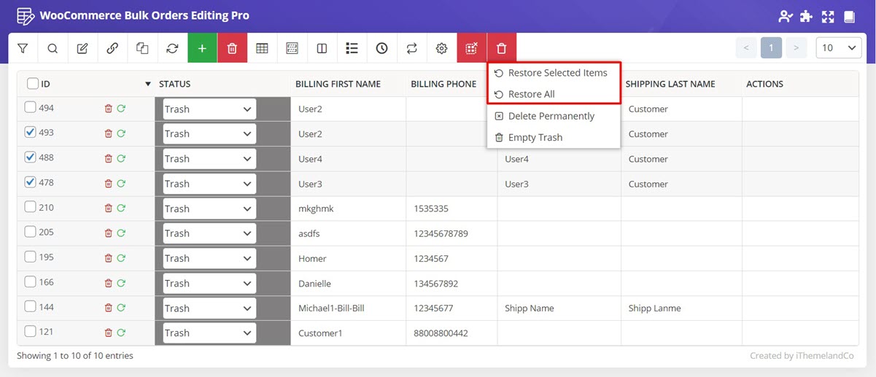Click the red grid-with-x toolbar icon

[471, 48]
